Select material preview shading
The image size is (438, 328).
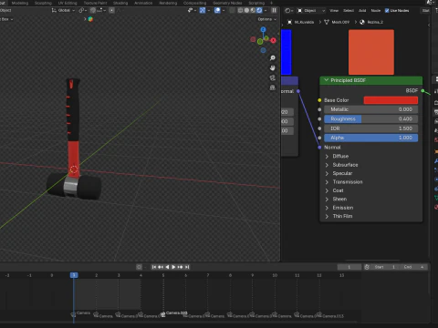tap(253, 10)
